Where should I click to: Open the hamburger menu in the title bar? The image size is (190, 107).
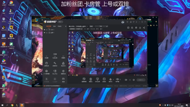pos(137,22)
